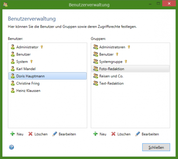The image size is (178, 159).
Task: Click the key icon beside Benutzer group
Action: click(117, 54)
